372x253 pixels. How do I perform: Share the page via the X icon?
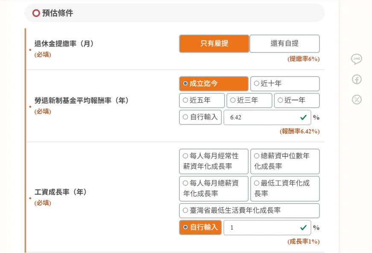357,100
